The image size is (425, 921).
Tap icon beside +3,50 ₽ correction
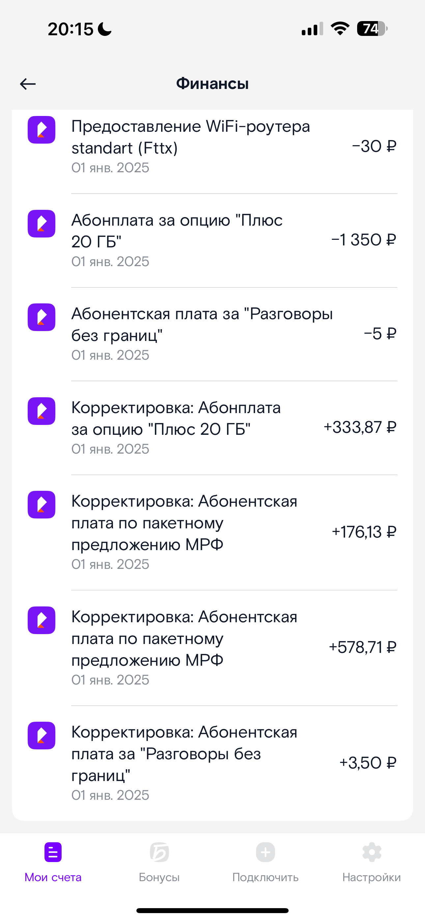click(x=42, y=736)
